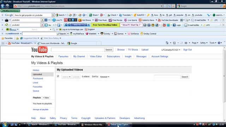Open the Queue sidebar item
The width and height of the screenshot is (226, 127).
click(x=36, y=91)
